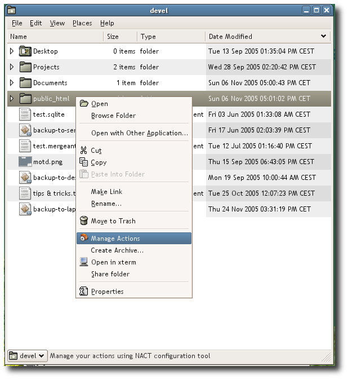This screenshot has height=379, width=348.
Task: Click the Open in xterm entry
Action: click(134, 262)
